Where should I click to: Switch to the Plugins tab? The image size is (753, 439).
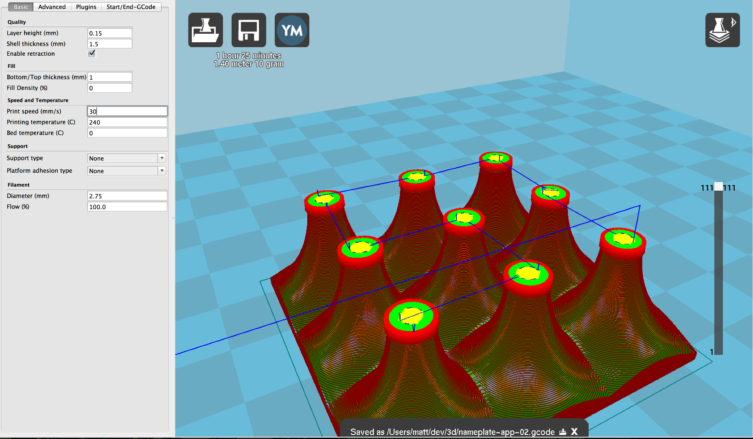[86, 7]
